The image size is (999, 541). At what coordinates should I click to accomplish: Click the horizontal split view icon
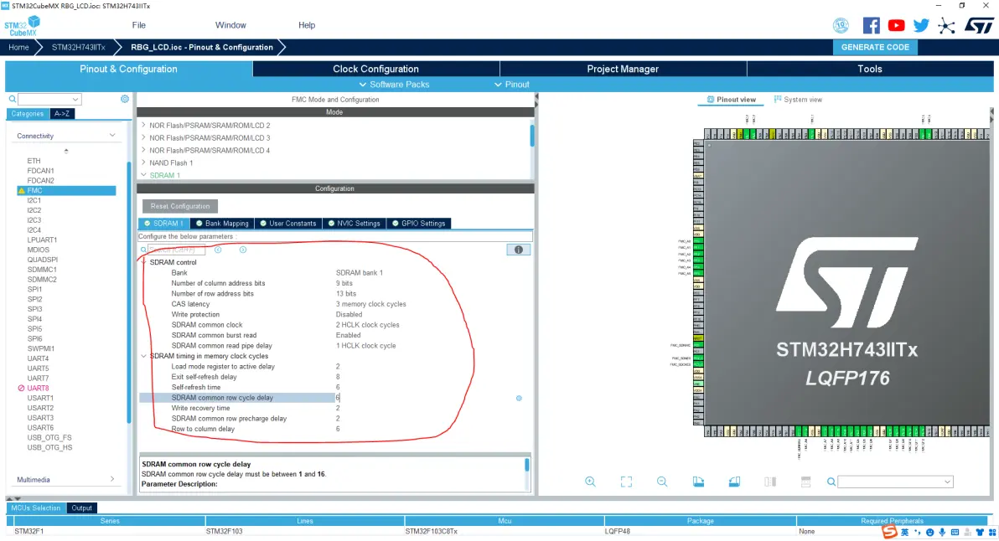pos(806,482)
